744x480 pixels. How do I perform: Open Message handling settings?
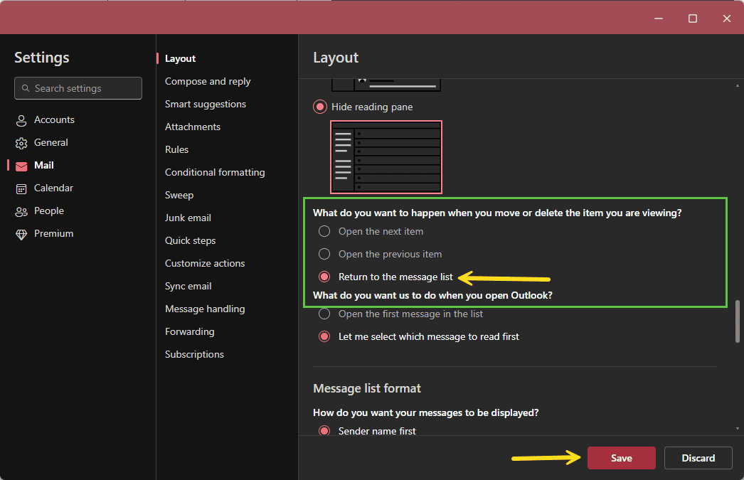pyautogui.click(x=205, y=309)
